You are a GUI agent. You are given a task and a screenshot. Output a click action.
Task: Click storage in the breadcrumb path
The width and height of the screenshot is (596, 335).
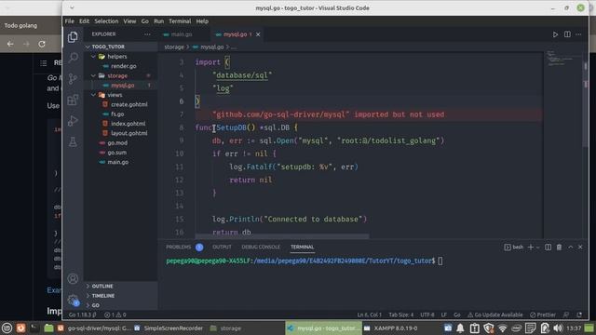point(174,47)
